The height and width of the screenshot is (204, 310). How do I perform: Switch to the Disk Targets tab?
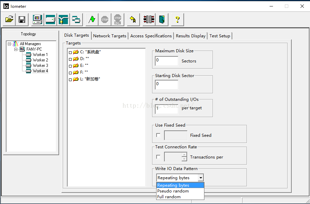click(x=76, y=35)
